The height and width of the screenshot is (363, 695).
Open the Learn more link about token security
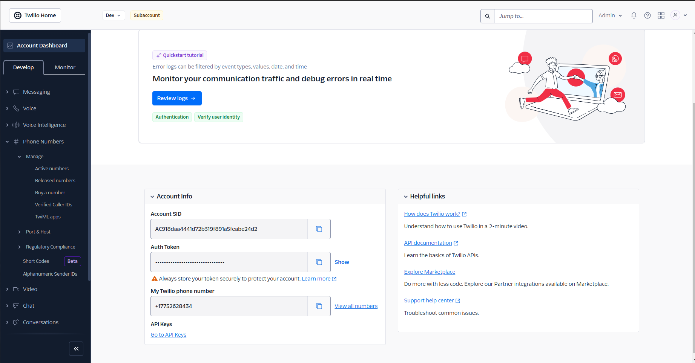tap(319, 279)
